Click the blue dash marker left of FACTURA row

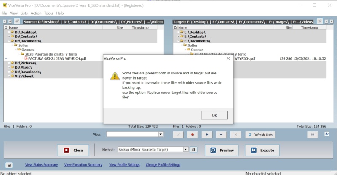coord(6,58)
